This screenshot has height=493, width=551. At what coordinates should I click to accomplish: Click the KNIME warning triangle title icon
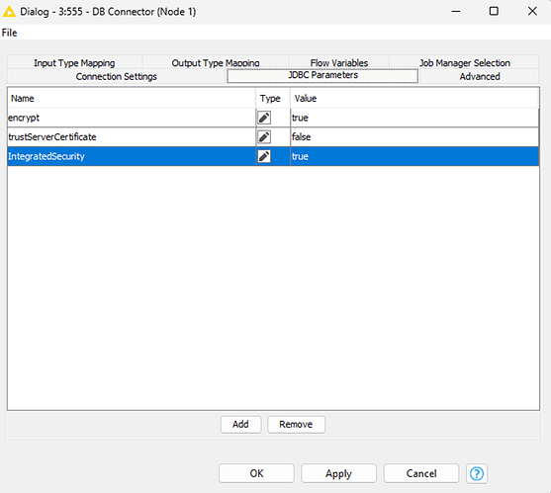coord(9,12)
